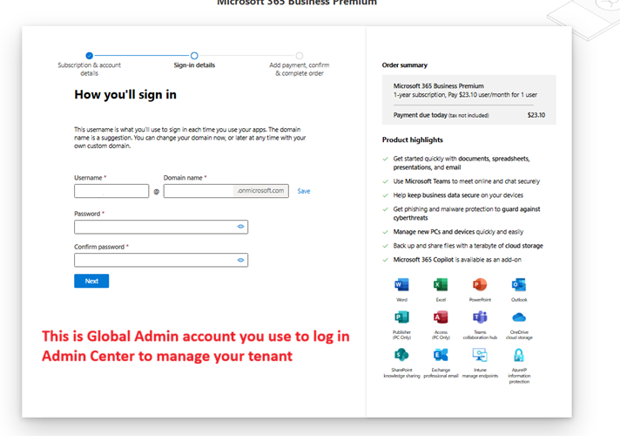620x436 pixels.
Task: Click 'Manage new PCs and devices' highlight
Action: tap(458, 232)
